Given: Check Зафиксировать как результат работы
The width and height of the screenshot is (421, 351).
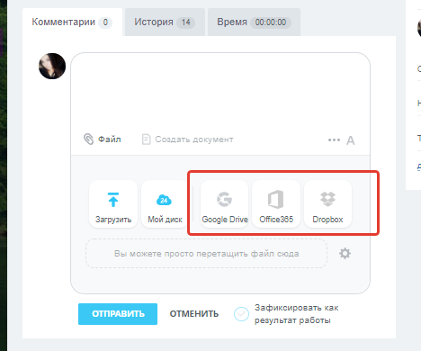Looking at the screenshot, I should [241, 314].
